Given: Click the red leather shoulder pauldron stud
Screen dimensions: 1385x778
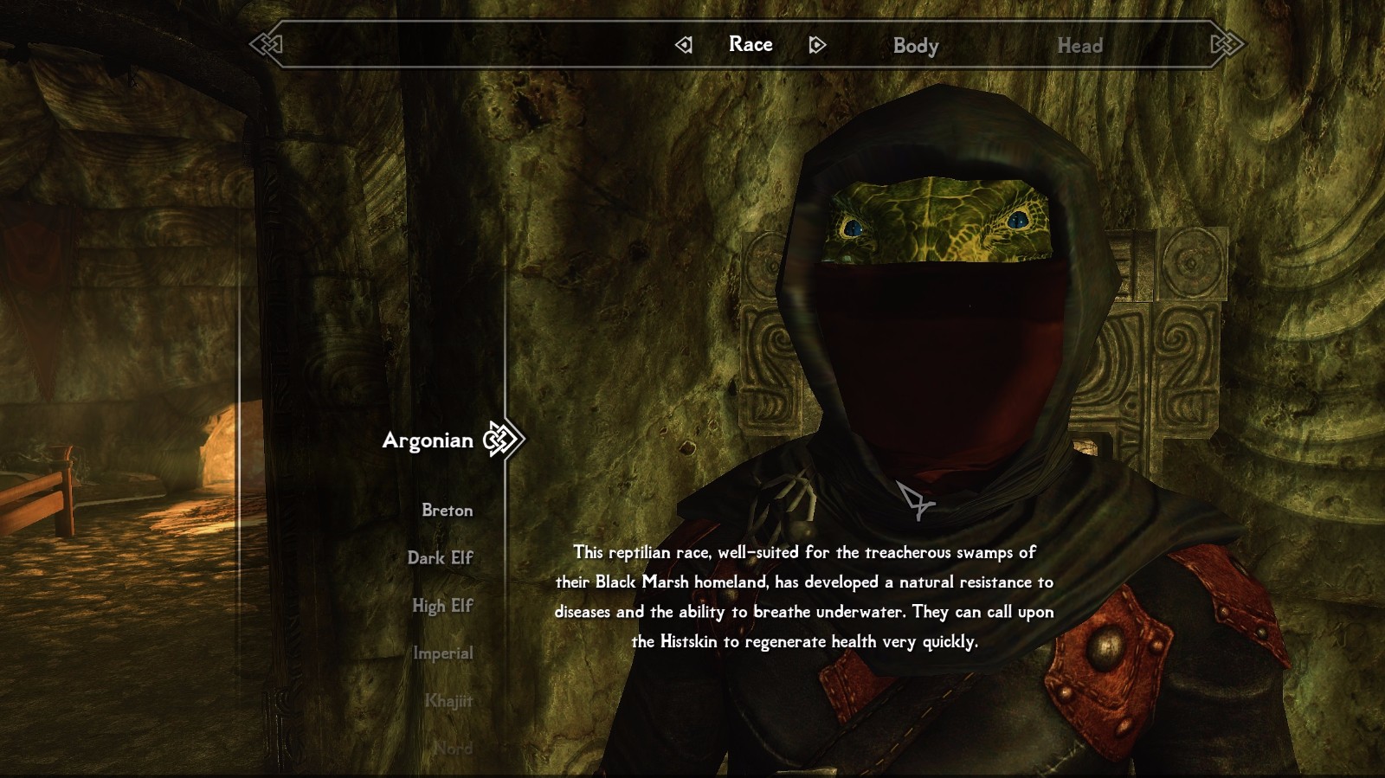Looking at the screenshot, I should coord(1105,648).
